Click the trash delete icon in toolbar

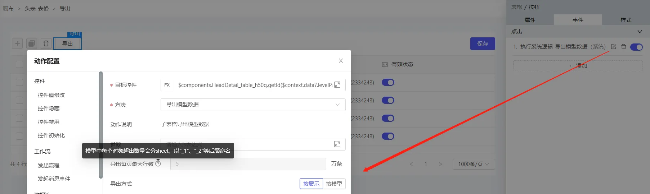[x=46, y=43]
